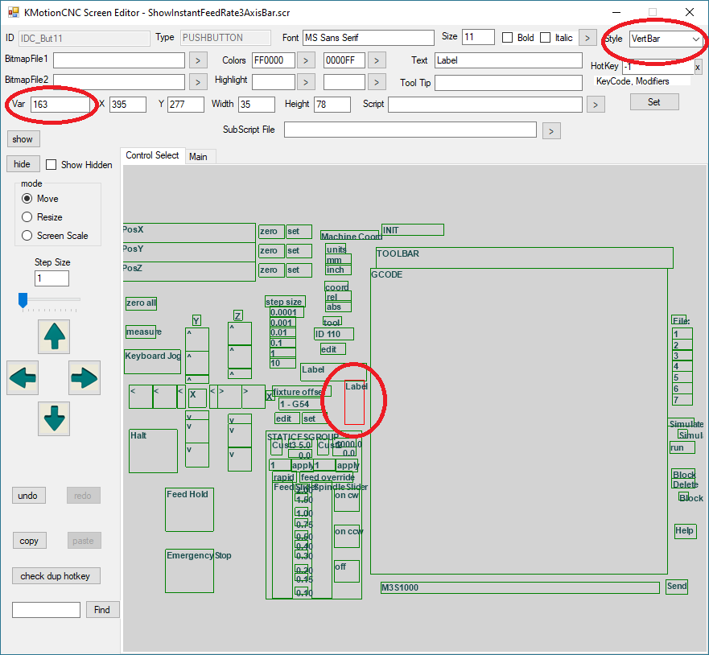Click the right arrow move button

click(84, 377)
